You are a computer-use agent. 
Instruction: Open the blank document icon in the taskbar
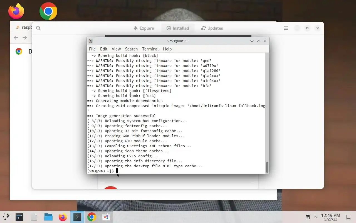(x=34, y=217)
